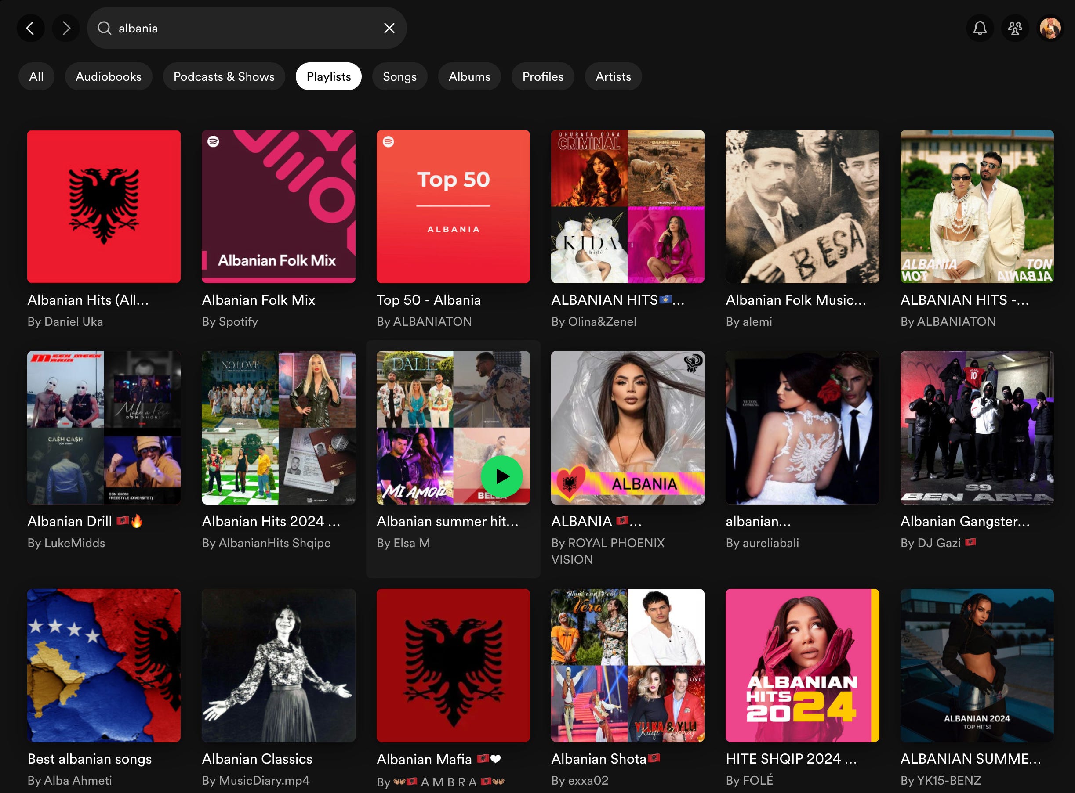Viewport: 1075px width, 793px height.
Task: Open the Albanian Folk Mix cover
Action: 278,206
